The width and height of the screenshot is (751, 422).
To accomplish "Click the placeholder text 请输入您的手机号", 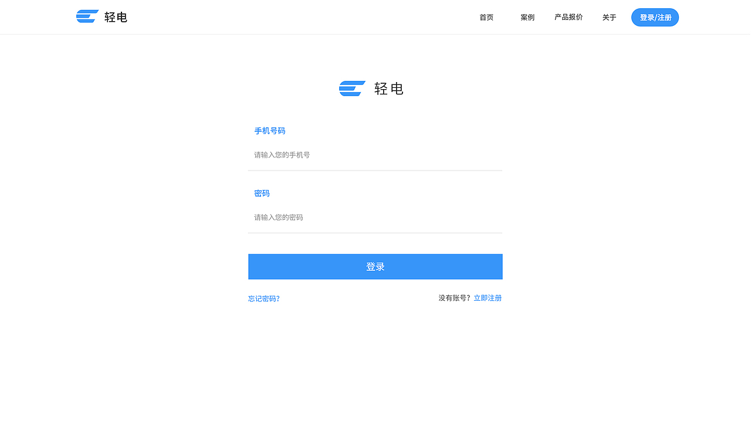I will click(x=282, y=155).
